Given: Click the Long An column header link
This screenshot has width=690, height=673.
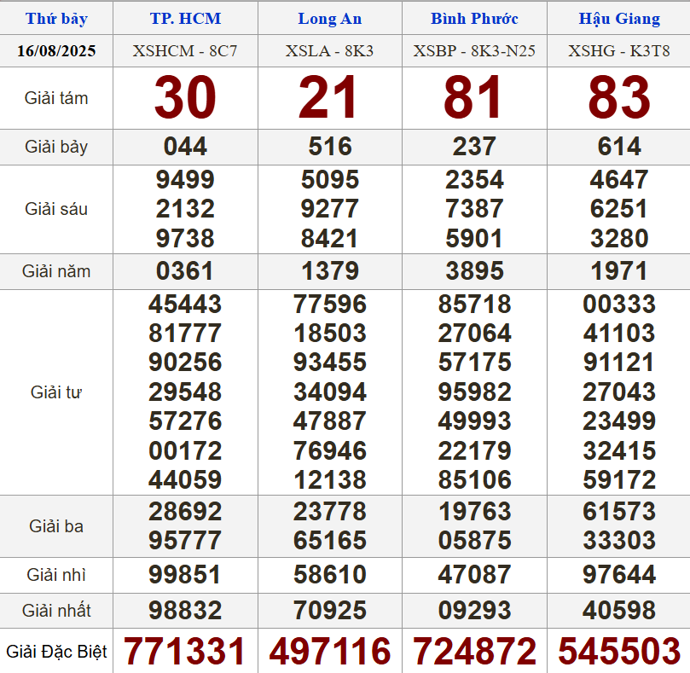Looking at the screenshot, I should click(x=329, y=19).
